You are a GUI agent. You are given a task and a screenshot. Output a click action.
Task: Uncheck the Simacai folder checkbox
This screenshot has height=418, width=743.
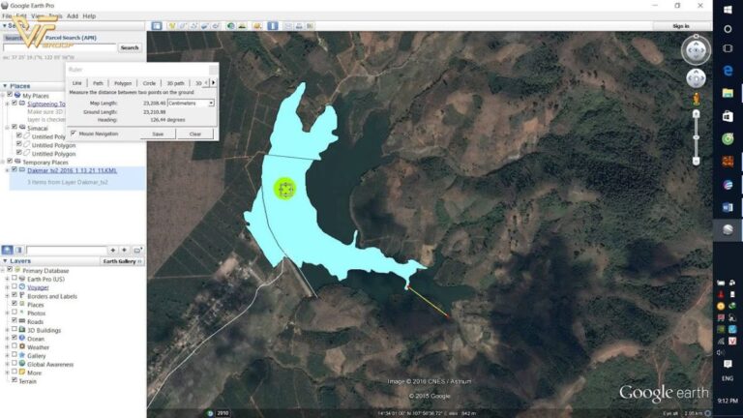(15, 127)
